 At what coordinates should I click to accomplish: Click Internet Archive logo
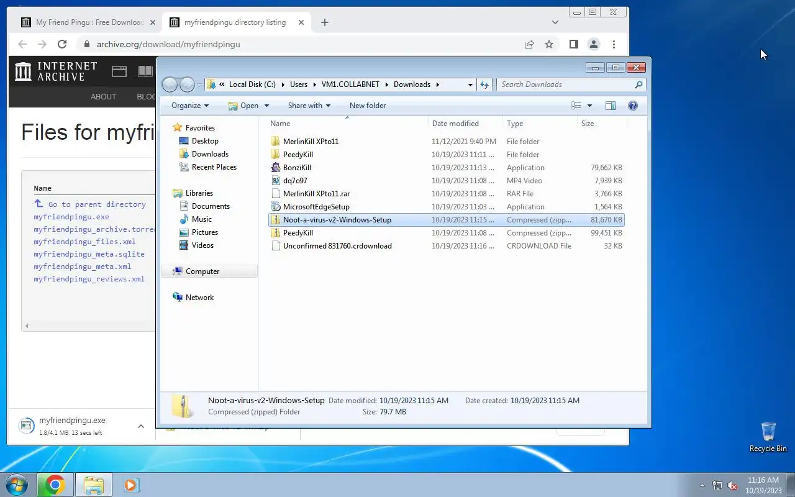pos(57,71)
